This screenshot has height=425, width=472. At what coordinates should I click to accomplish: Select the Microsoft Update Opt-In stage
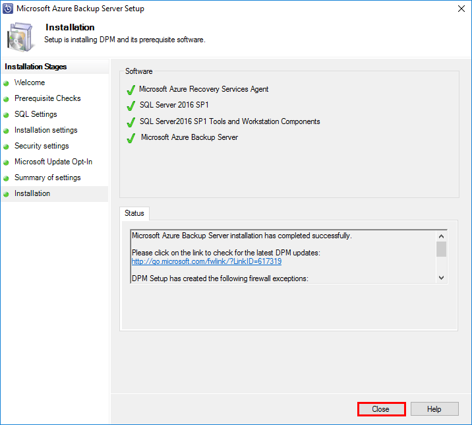click(x=53, y=162)
